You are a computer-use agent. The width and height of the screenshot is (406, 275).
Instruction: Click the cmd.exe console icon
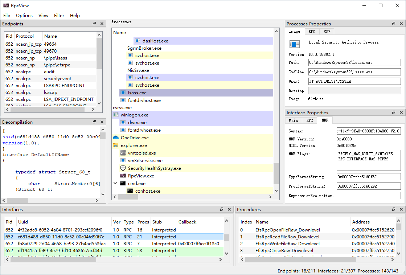[123, 183]
